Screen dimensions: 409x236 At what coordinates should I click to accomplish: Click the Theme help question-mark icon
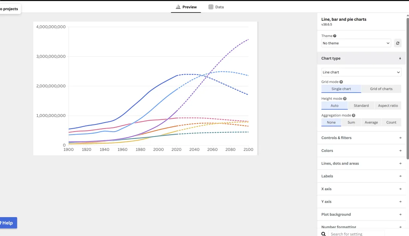click(335, 36)
